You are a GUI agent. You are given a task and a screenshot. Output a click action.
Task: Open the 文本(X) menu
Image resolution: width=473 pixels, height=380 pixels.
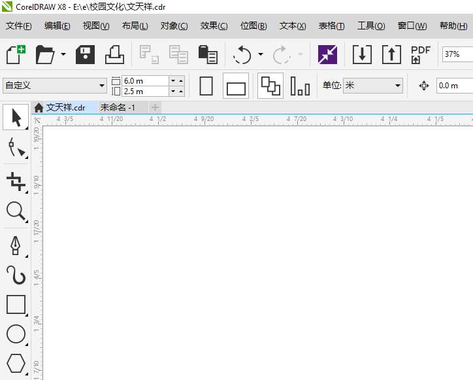point(293,26)
